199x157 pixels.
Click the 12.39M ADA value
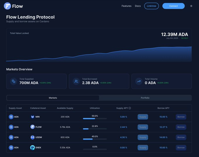(174, 34)
